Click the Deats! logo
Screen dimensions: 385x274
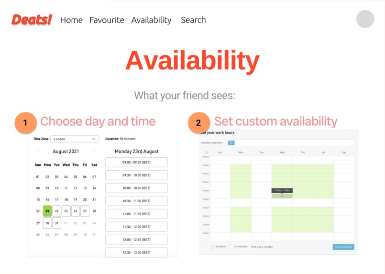tap(32, 20)
